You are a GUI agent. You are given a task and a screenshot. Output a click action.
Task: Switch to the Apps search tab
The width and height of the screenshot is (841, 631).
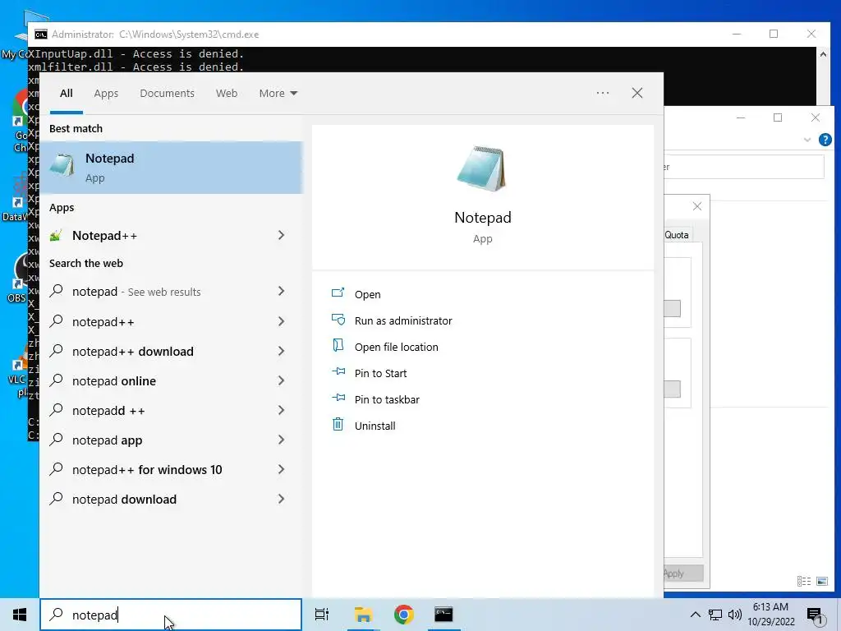(106, 94)
